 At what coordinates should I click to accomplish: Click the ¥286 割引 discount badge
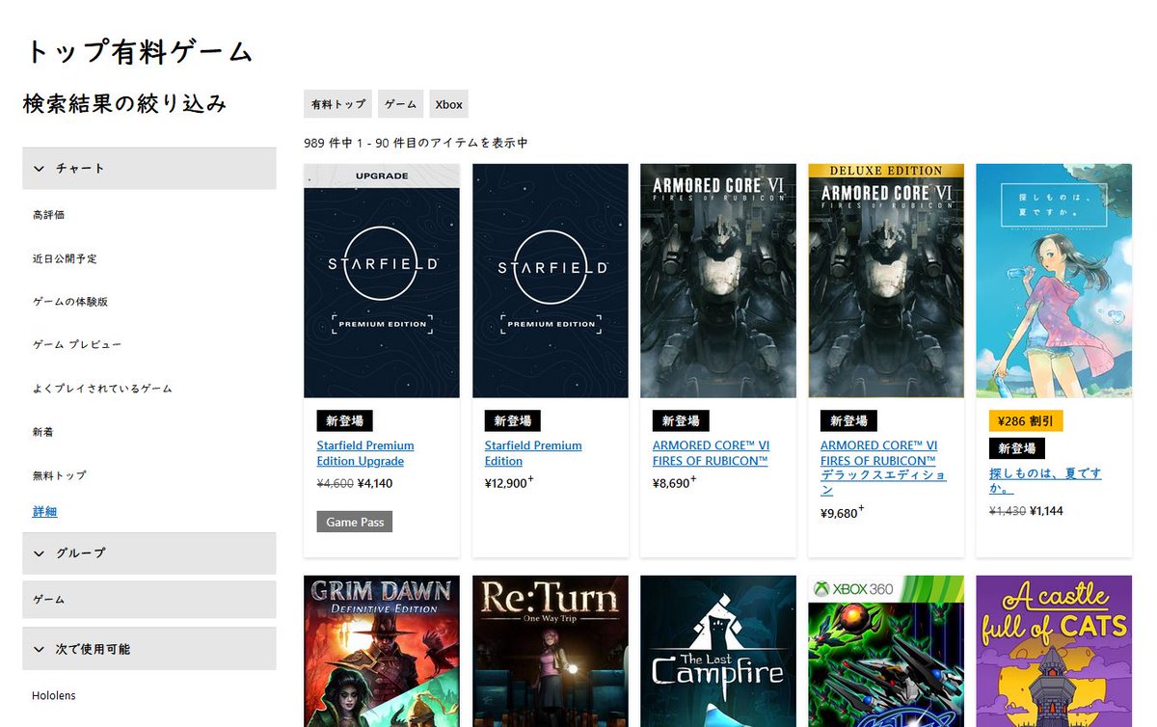point(1026,421)
